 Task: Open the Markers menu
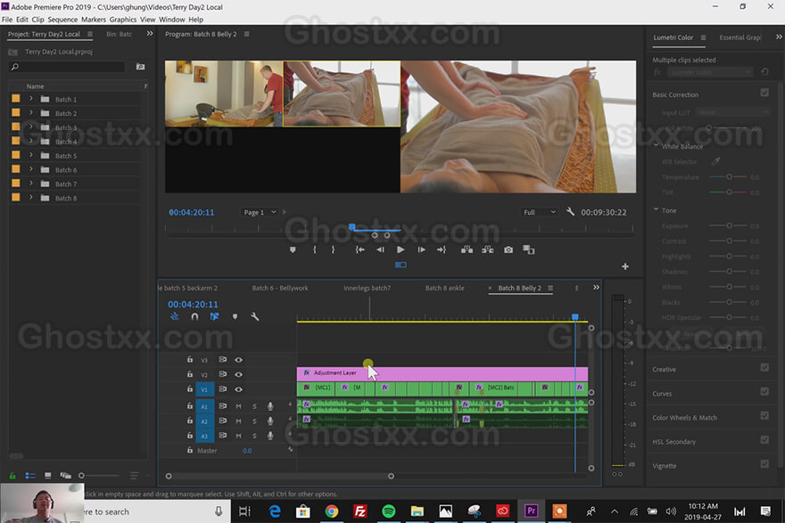coord(94,20)
